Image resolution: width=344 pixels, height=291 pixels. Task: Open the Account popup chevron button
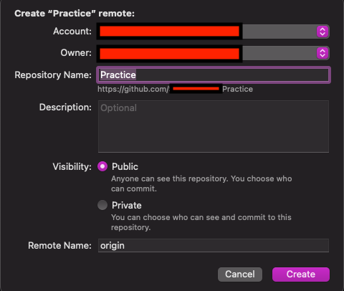click(322, 32)
